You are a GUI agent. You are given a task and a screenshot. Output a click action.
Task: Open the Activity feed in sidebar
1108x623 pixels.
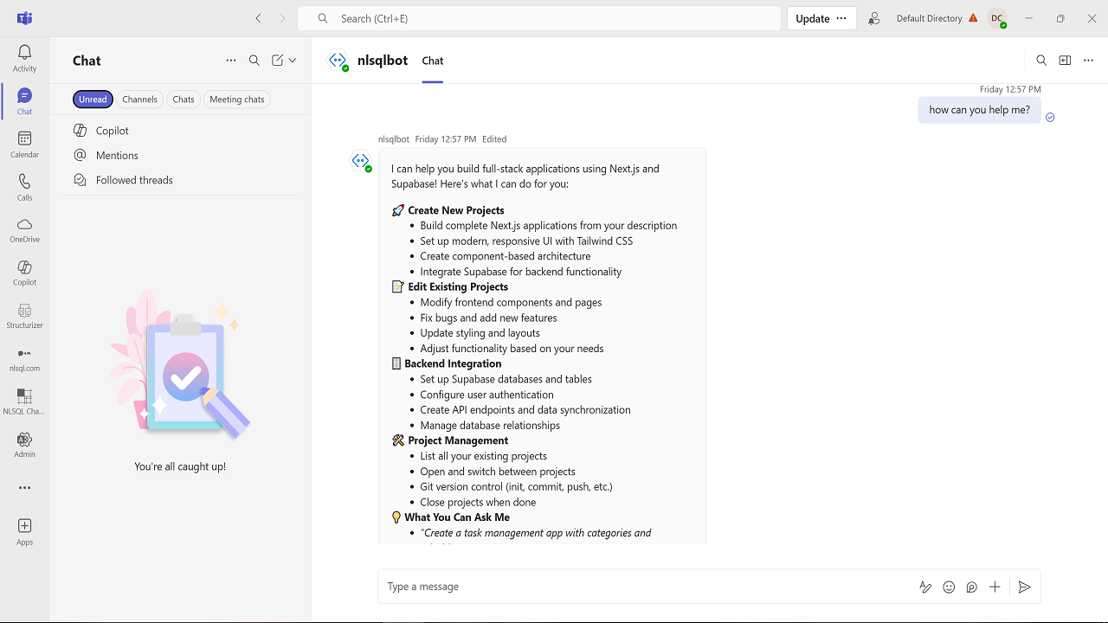pos(24,58)
